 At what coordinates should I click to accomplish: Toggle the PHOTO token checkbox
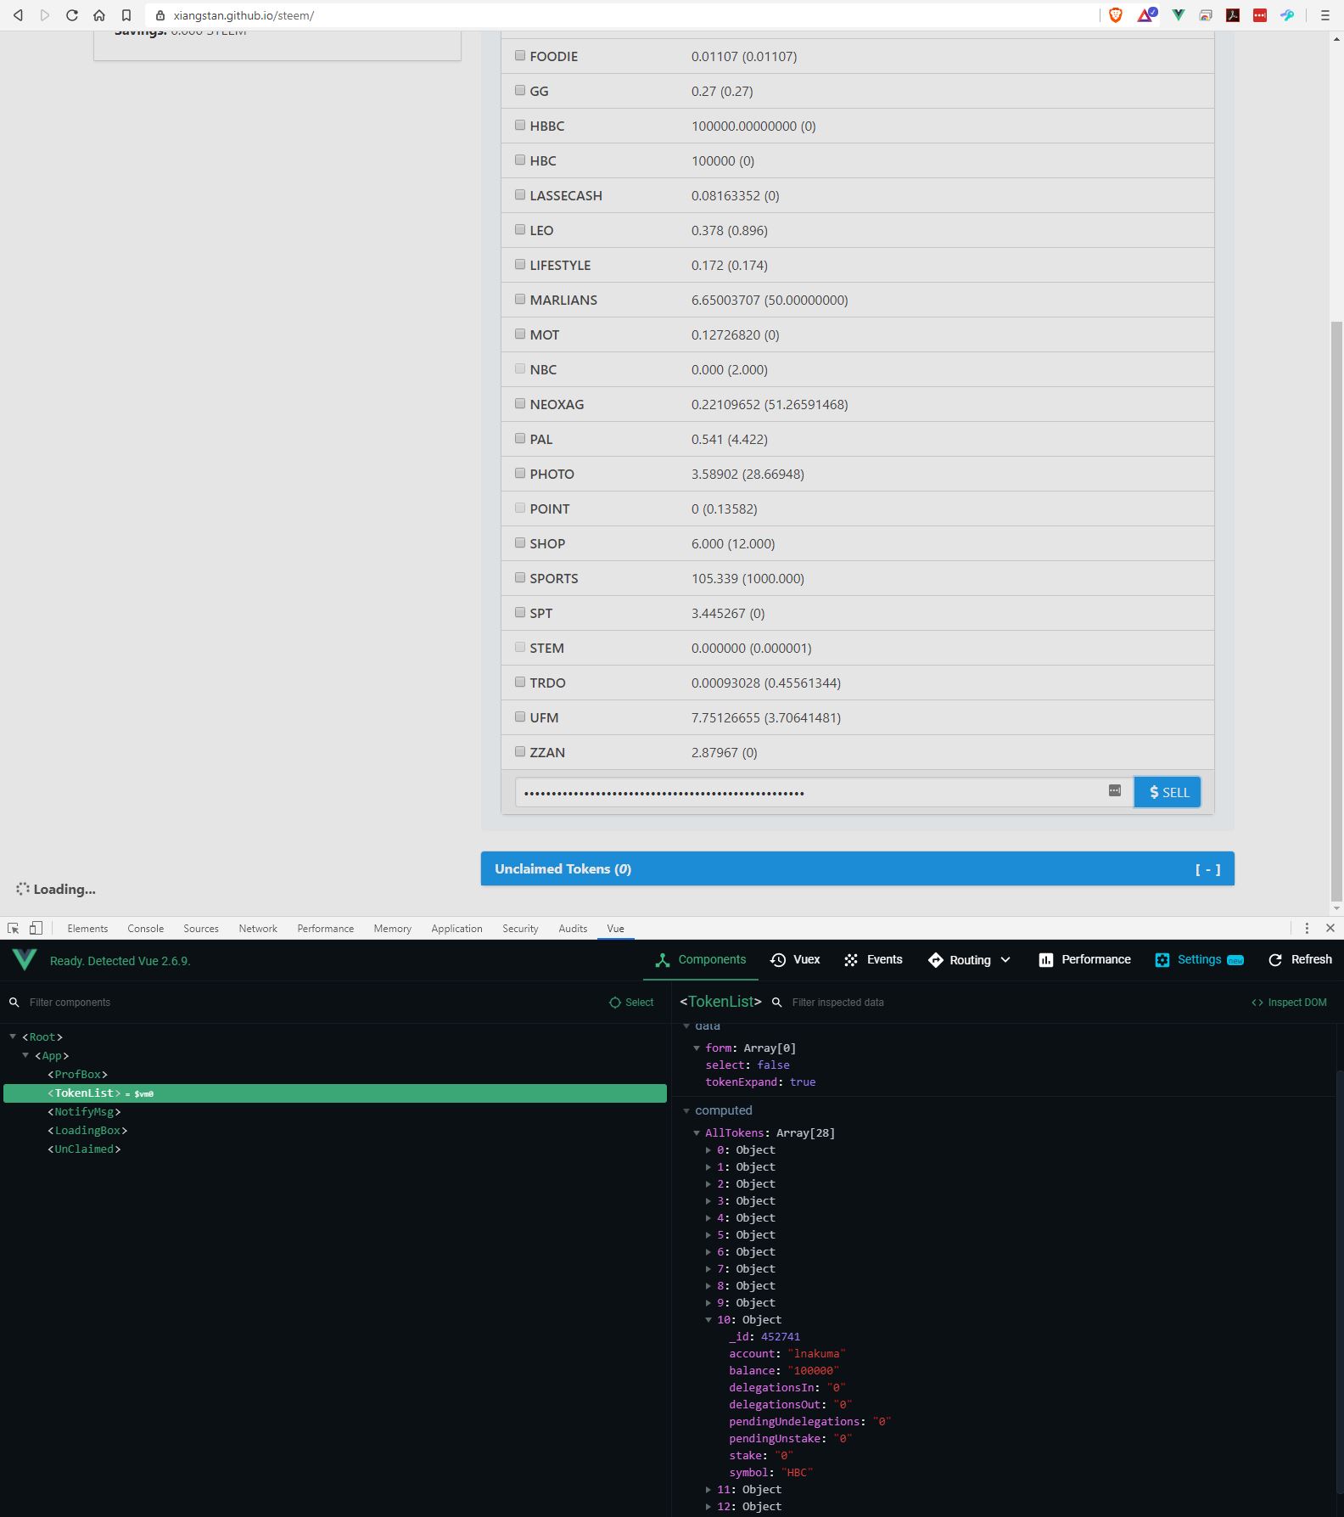[520, 473]
